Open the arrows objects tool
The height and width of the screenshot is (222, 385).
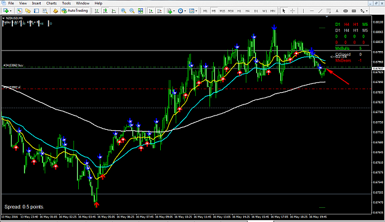(362, 11)
